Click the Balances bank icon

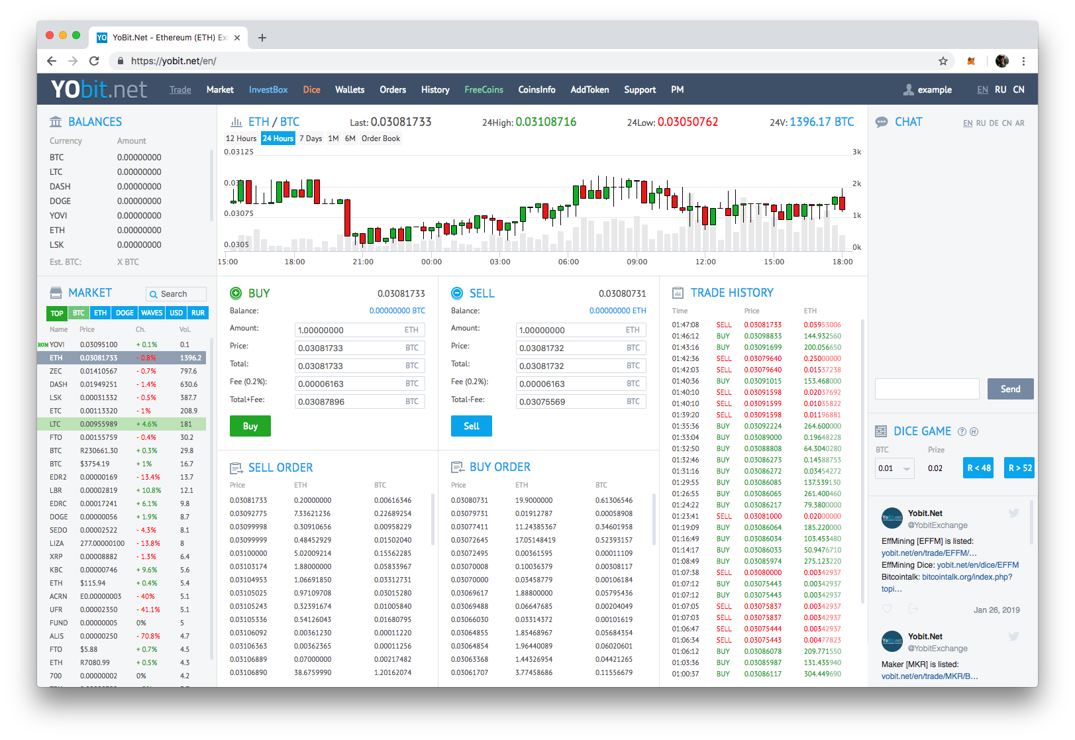(x=56, y=122)
